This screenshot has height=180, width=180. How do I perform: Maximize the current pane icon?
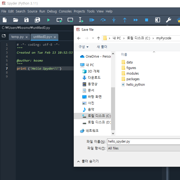click(158, 20)
